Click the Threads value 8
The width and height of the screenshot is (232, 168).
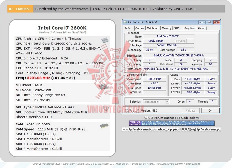[x=213, y=101]
